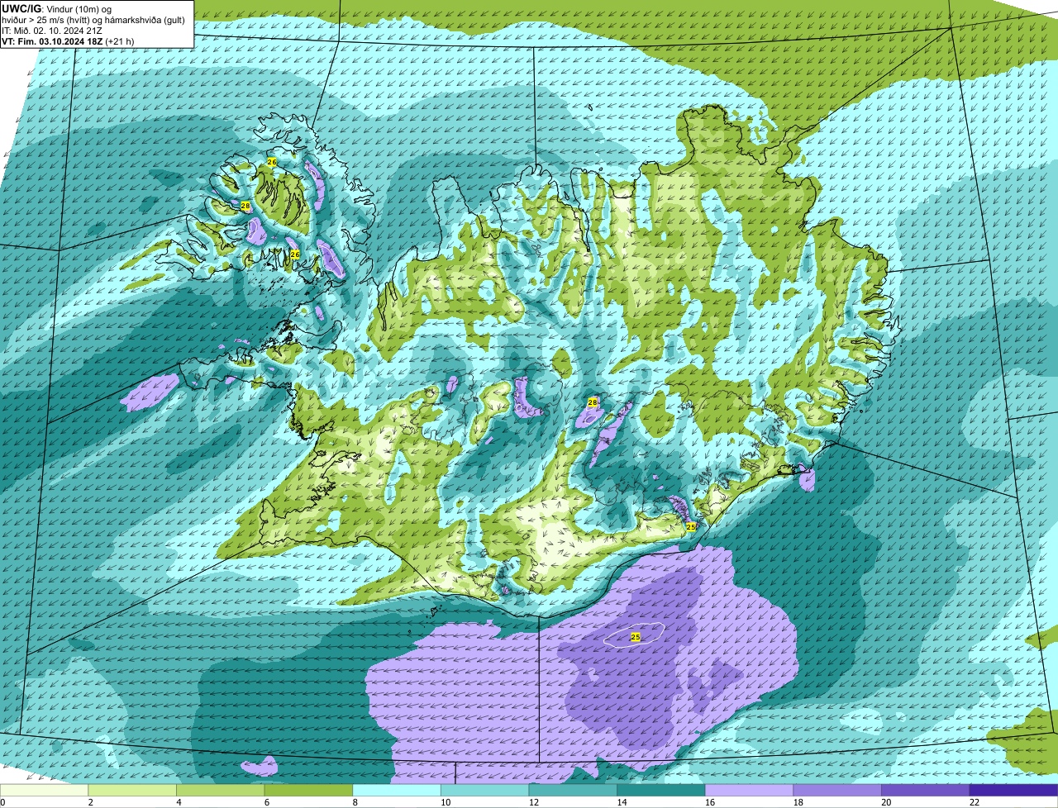Click the 18–20 m/s purple legend swatch
1058x808 pixels.
[837, 790]
